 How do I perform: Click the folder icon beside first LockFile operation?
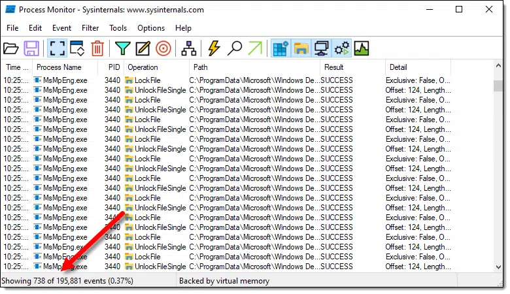coord(129,80)
